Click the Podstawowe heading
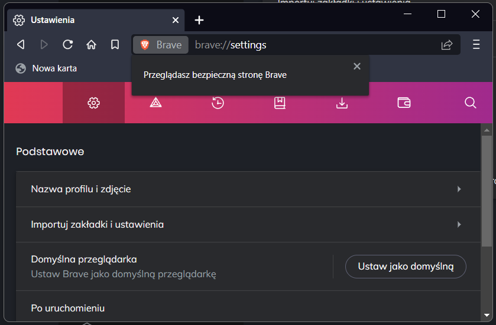 50,152
